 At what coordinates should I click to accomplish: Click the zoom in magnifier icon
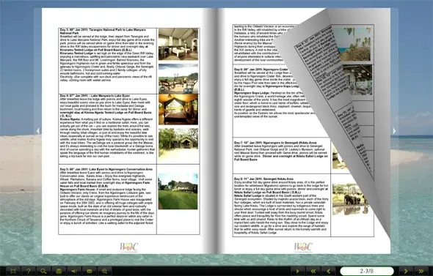[x=104, y=271]
